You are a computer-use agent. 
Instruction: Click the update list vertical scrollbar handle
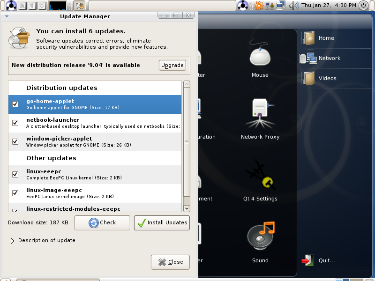click(187, 142)
